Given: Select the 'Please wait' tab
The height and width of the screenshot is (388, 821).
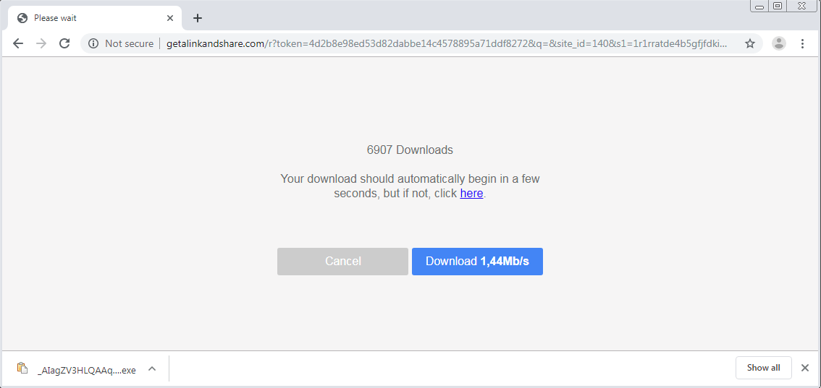Looking at the screenshot, I should tap(87, 18).
